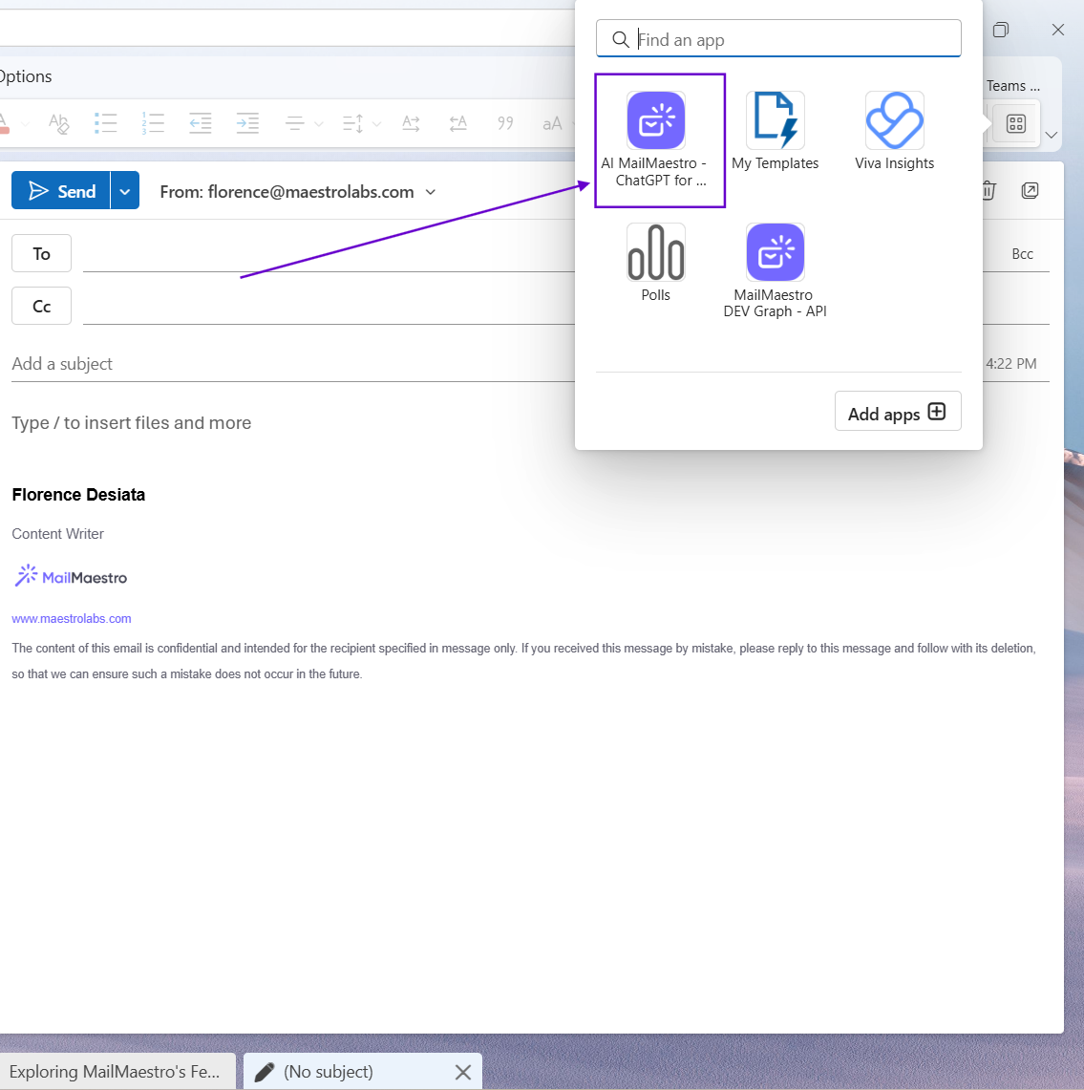This screenshot has height=1090, width=1084.
Task: Expand the ribbon with the chevron
Action: pyautogui.click(x=1052, y=135)
